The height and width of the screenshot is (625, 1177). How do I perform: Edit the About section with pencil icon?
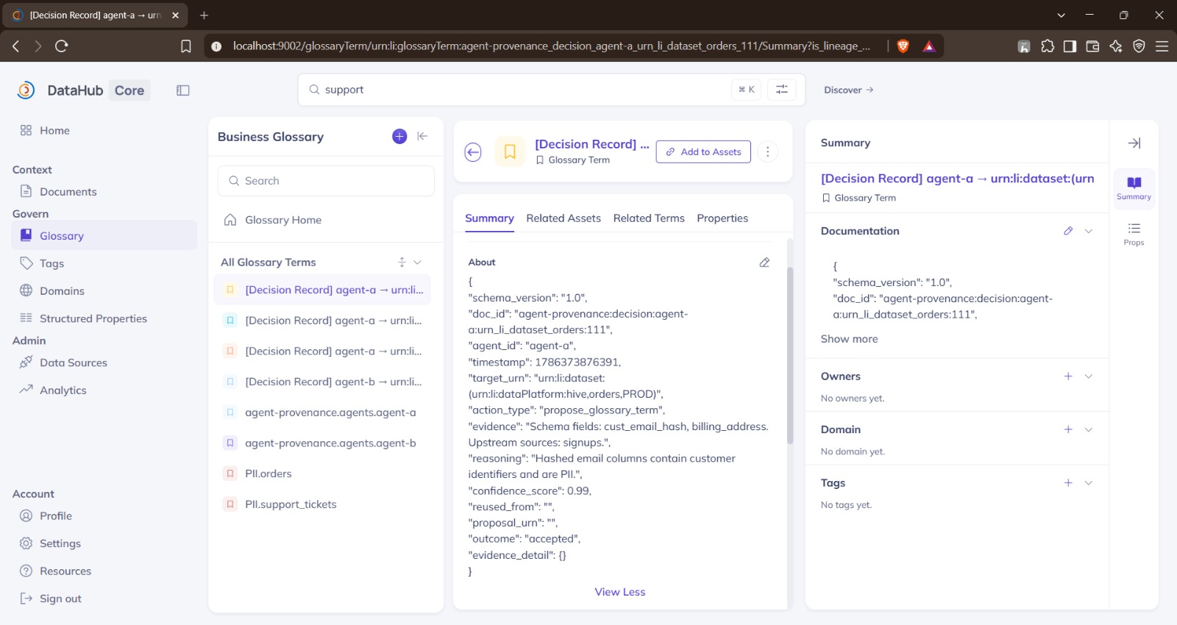[x=764, y=262]
